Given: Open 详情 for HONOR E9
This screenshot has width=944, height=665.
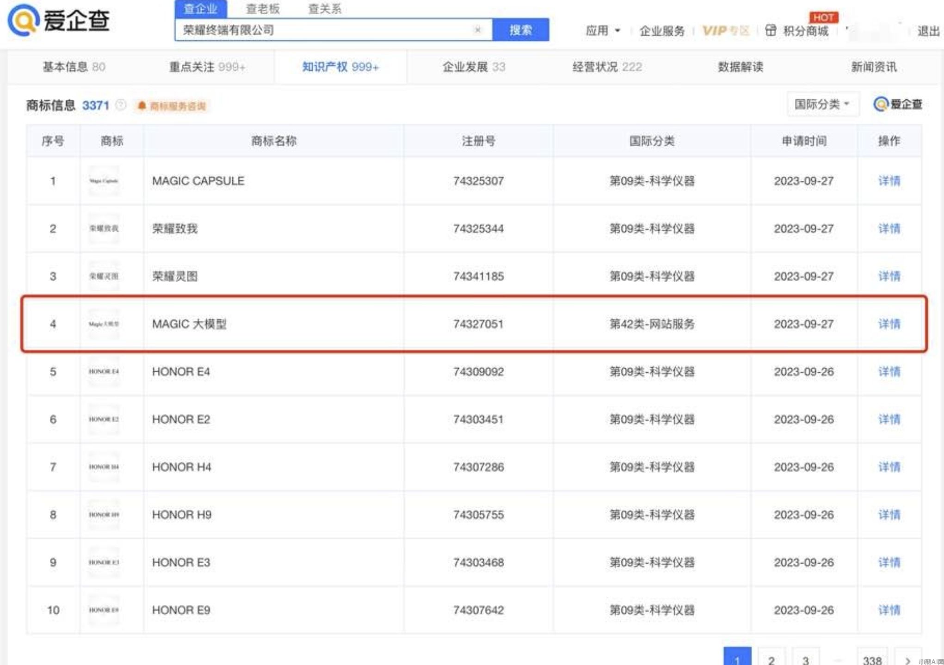Looking at the screenshot, I should point(889,610).
